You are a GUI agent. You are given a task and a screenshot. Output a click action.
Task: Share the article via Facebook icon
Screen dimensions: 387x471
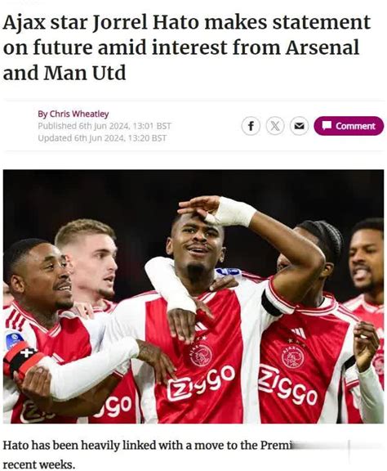(251, 126)
